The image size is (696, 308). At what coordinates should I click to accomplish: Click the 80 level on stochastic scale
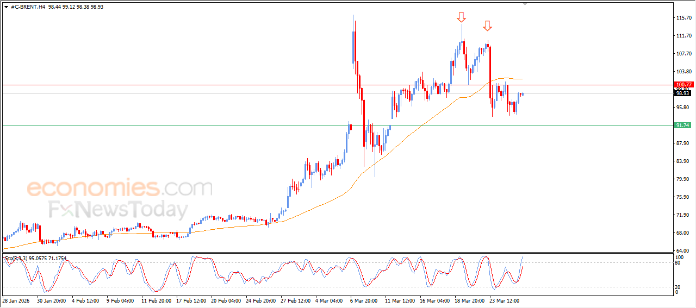pyautogui.click(x=678, y=263)
